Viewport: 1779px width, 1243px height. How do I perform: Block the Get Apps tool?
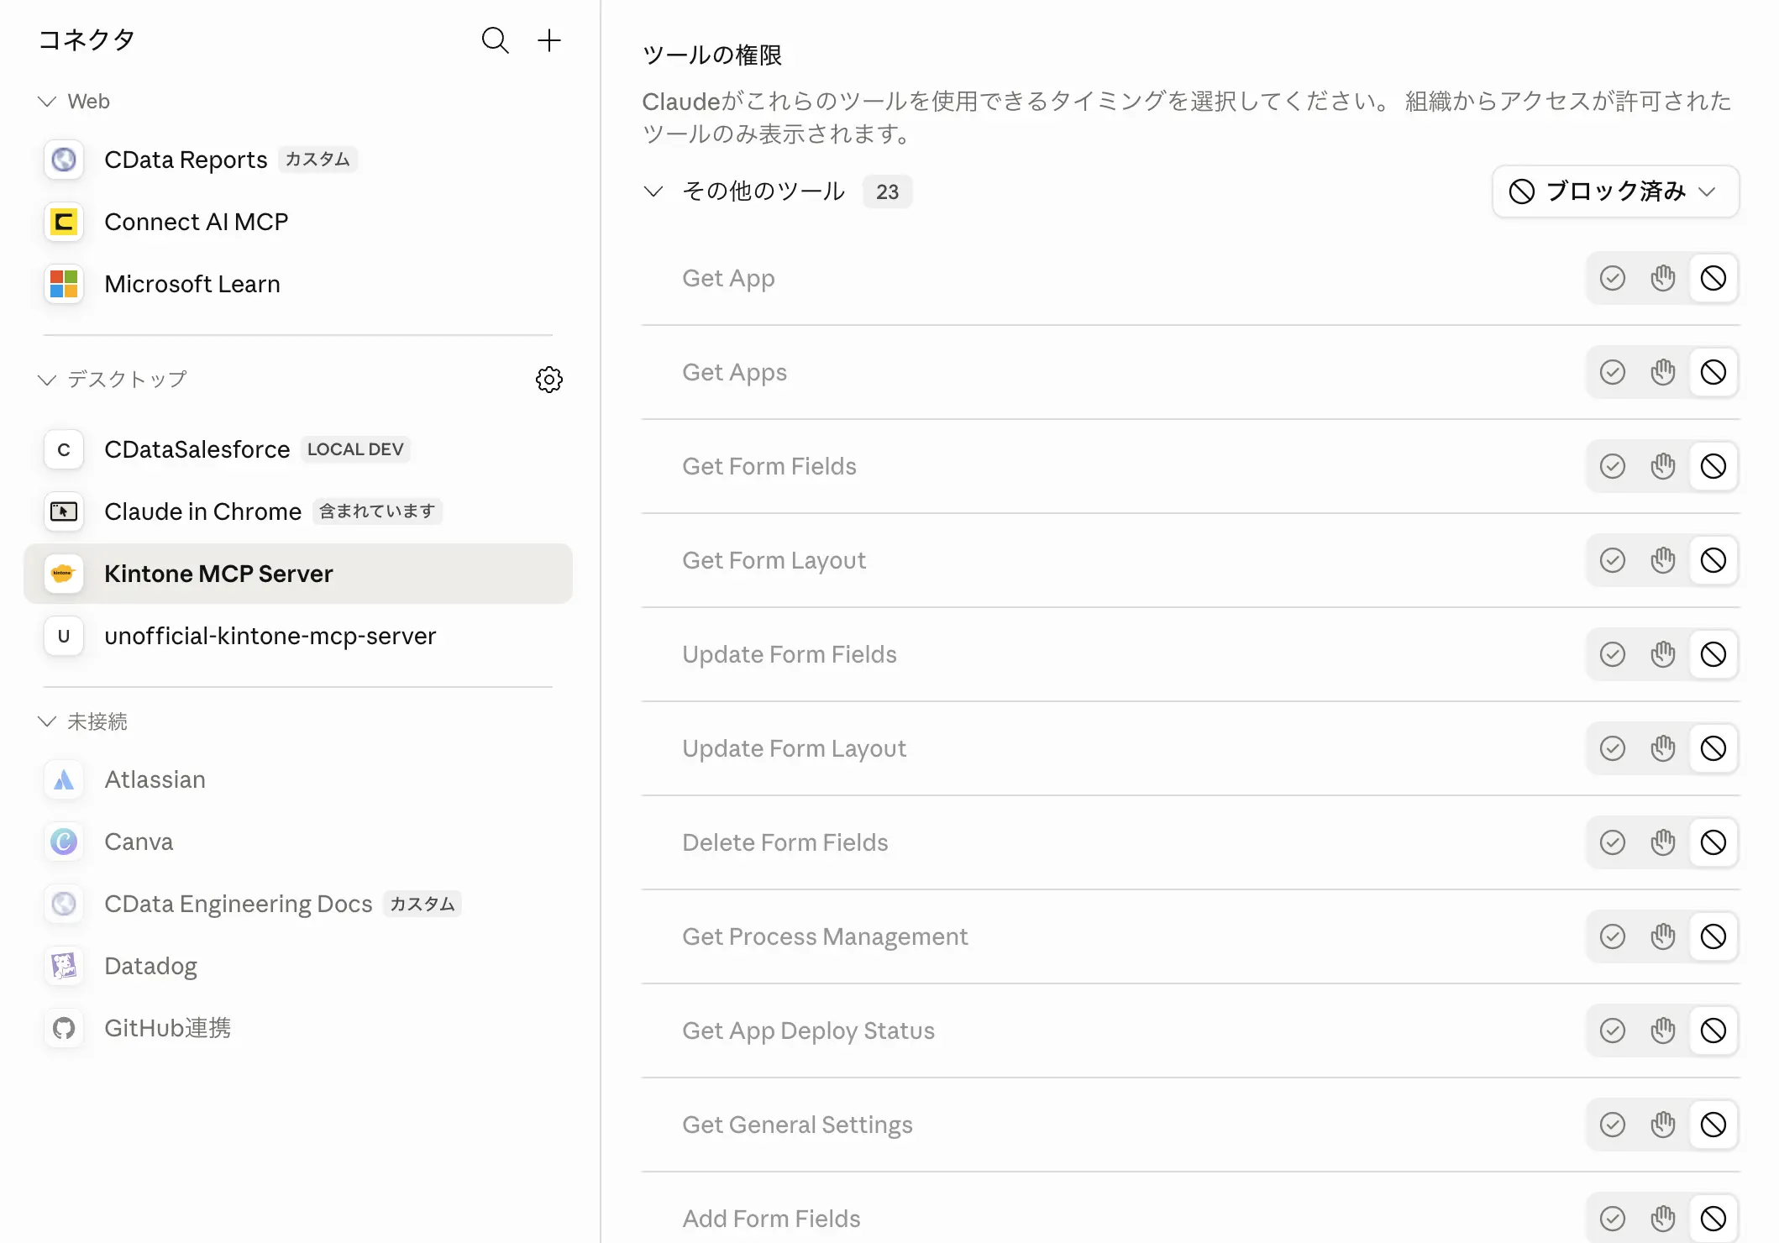pyautogui.click(x=1713, y=372)
